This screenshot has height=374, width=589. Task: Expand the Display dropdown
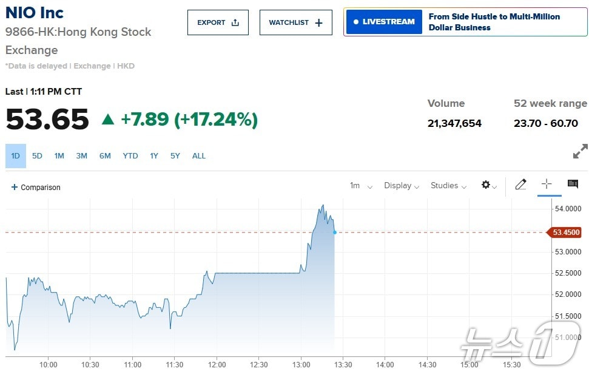402,186
